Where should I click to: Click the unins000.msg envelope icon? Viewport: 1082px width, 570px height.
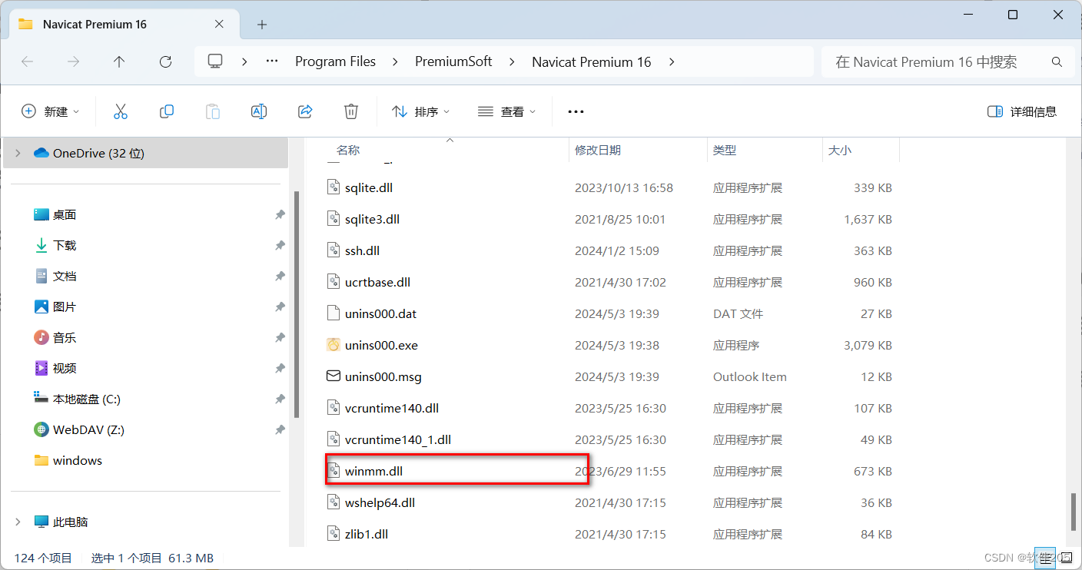(x=333, y=376)
